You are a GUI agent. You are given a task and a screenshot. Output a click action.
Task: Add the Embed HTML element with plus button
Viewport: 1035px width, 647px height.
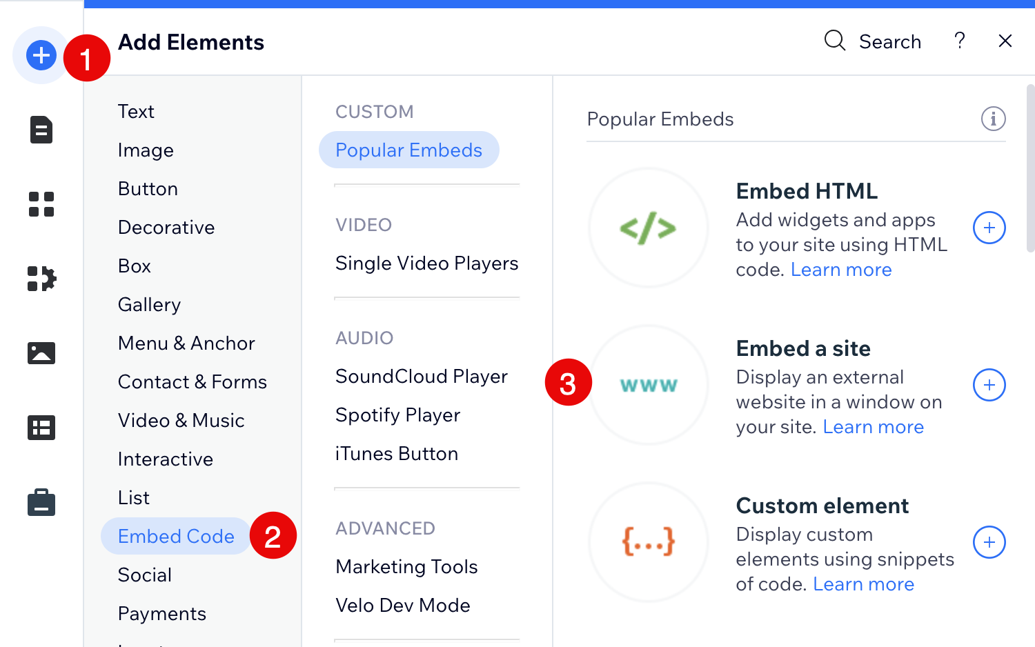click(989, 228)
